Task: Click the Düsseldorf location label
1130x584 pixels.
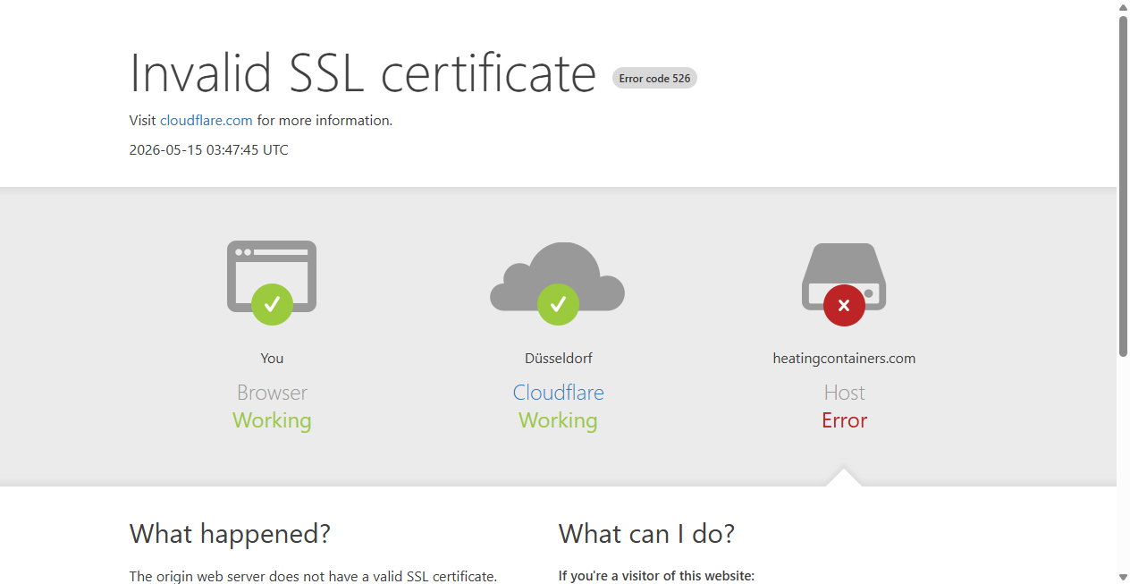Action: coord(558,358)
